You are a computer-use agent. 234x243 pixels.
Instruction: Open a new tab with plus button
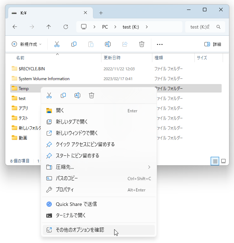101,13
